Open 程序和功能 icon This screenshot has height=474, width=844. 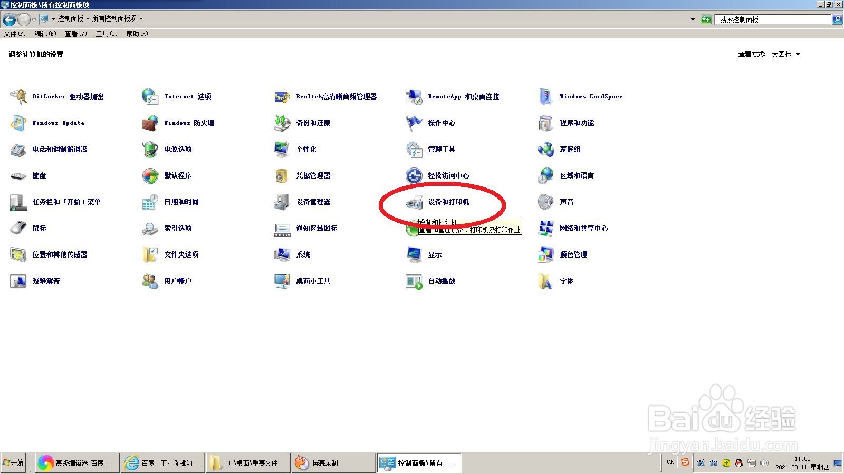pos(546,123)
